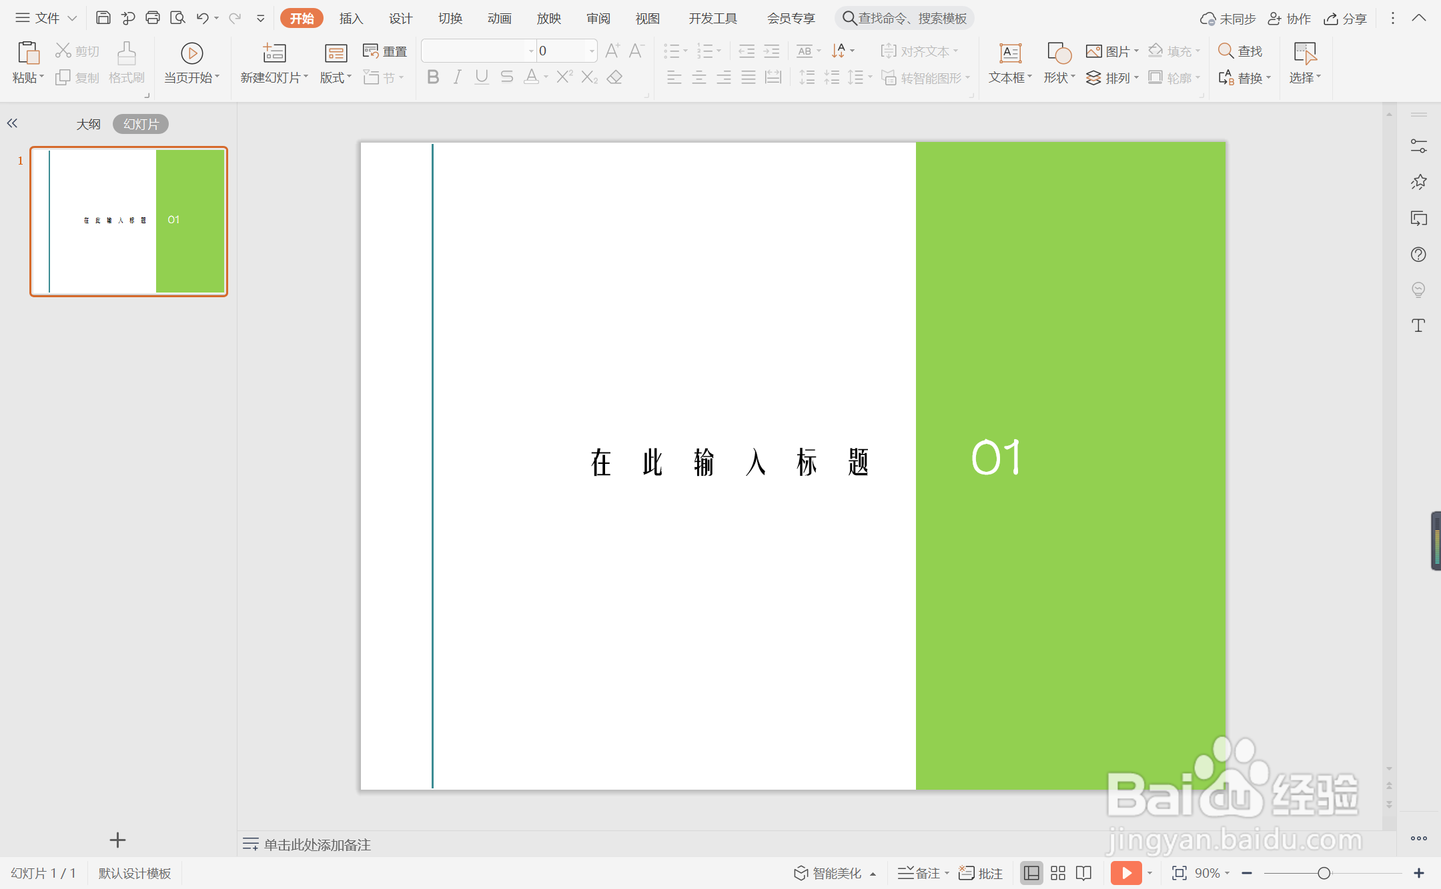1441x889 pixels.
Task: Switch to the 插入 ribbon tab
Action: tap(350, 18)
